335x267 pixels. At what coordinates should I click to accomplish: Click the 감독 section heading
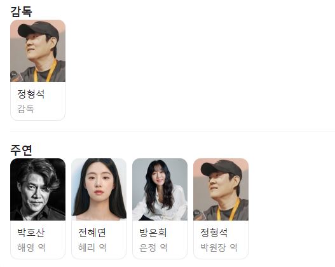pos(21,11)
